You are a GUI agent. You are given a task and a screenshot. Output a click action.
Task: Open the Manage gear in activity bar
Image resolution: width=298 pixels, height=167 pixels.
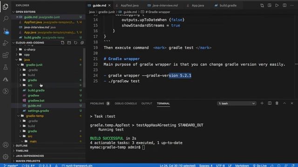click(x=6, y=157)
